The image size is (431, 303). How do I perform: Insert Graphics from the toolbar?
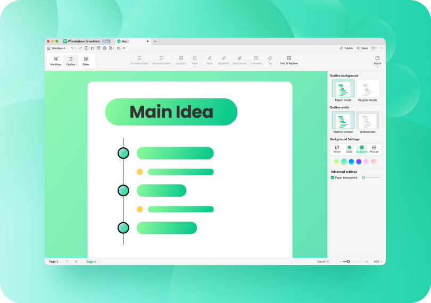(x=181, y=60)
